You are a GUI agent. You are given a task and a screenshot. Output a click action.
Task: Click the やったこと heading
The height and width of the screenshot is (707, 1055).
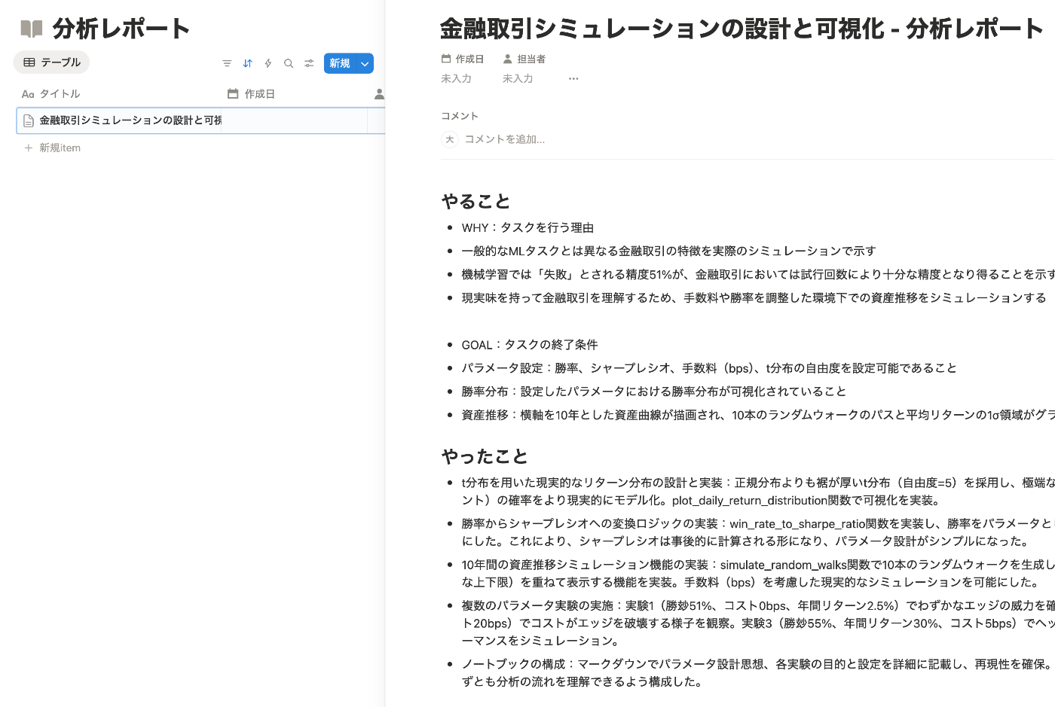click(485, 456)
